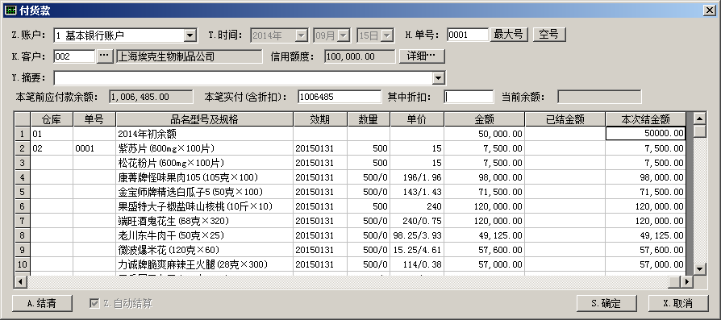
Task: Click the horizontal scrollbar right arrow
Action: 687,281
